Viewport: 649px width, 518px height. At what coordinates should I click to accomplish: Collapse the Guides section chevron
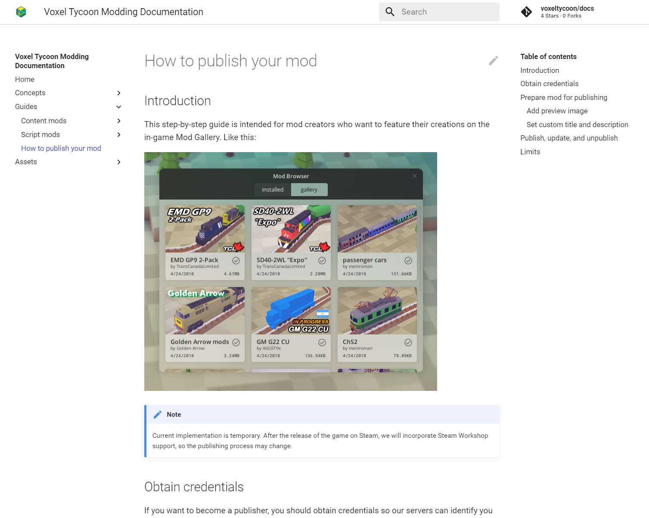tap(119, 107)
